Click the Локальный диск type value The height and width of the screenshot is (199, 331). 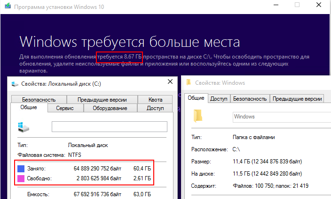(88, 145)
